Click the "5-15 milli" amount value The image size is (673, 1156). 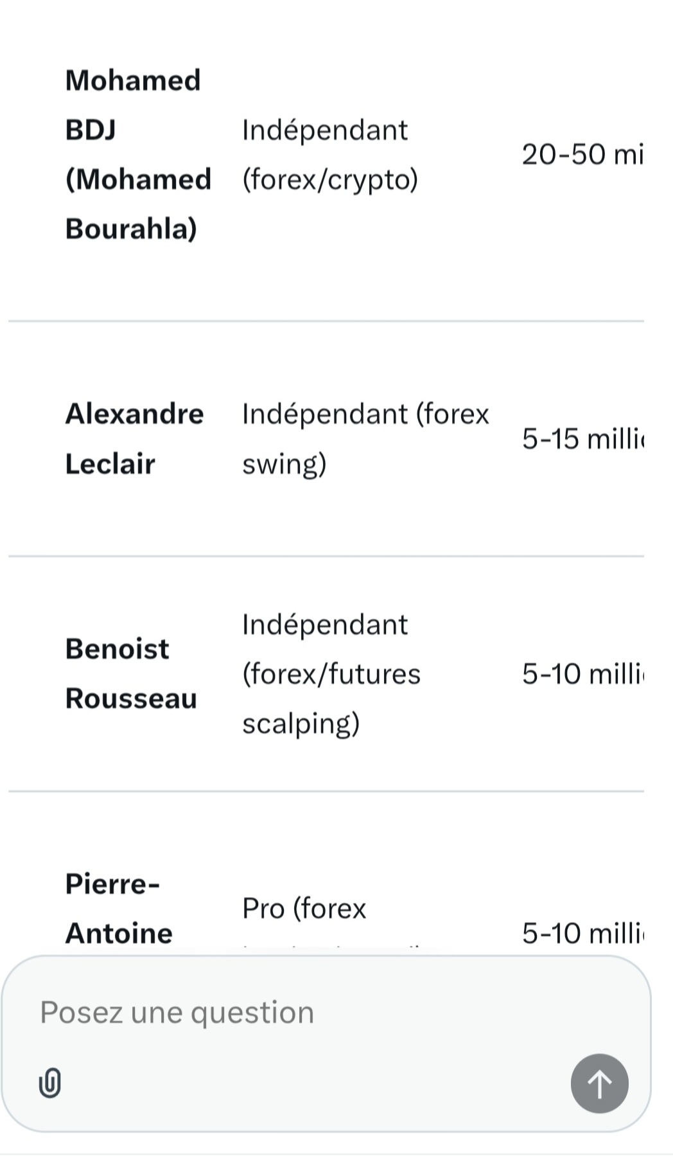coord(582,439)
